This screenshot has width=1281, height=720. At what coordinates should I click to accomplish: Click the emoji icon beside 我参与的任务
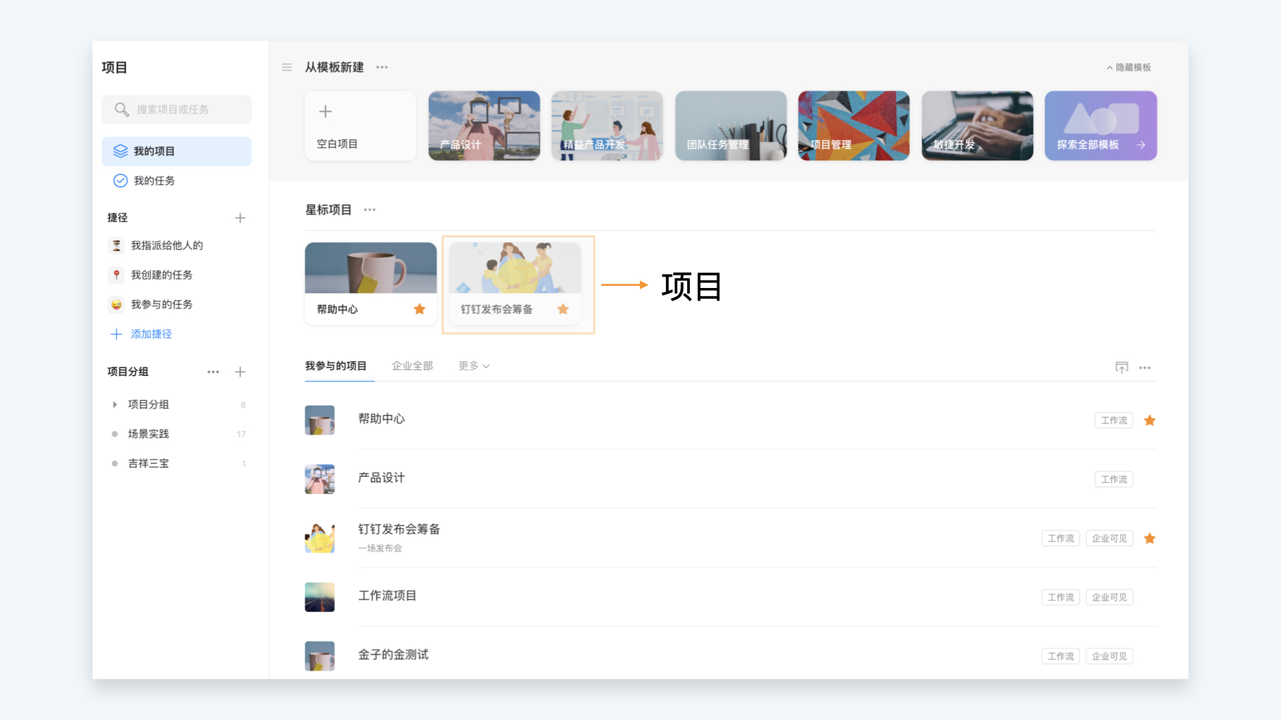click(116, 304)
